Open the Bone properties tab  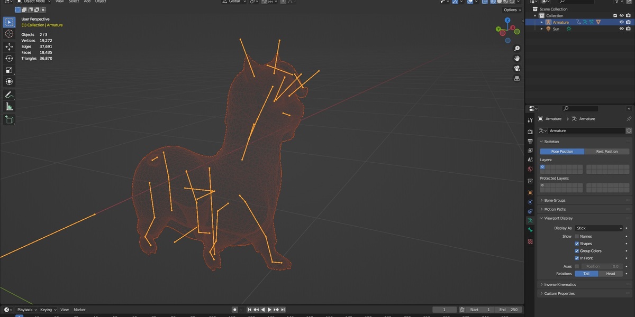530,230
